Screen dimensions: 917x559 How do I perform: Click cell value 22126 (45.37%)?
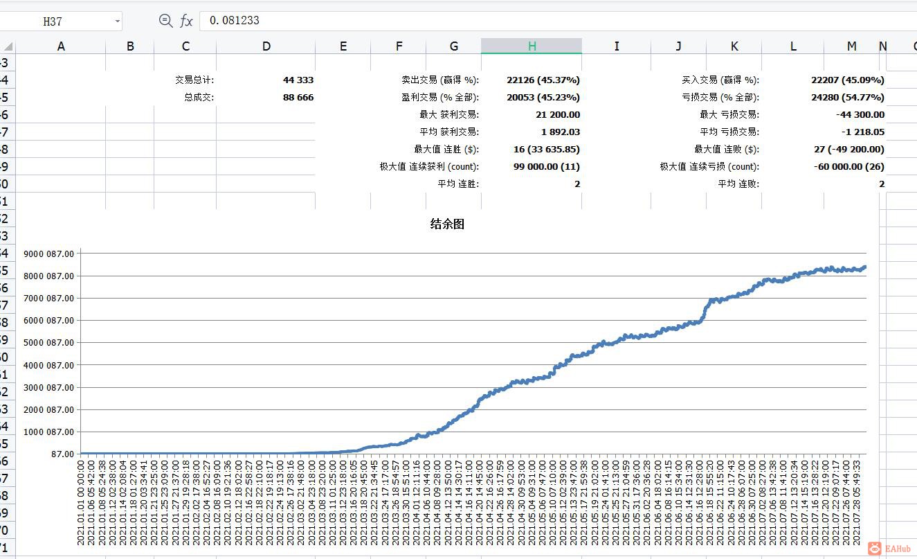click(x=543, y=80)
